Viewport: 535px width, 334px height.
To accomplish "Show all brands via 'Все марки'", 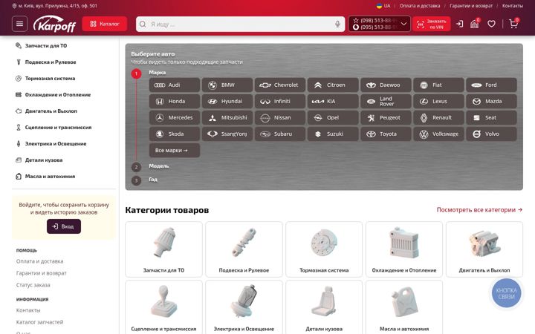I will pyautogui.click(x=175, y=150).
